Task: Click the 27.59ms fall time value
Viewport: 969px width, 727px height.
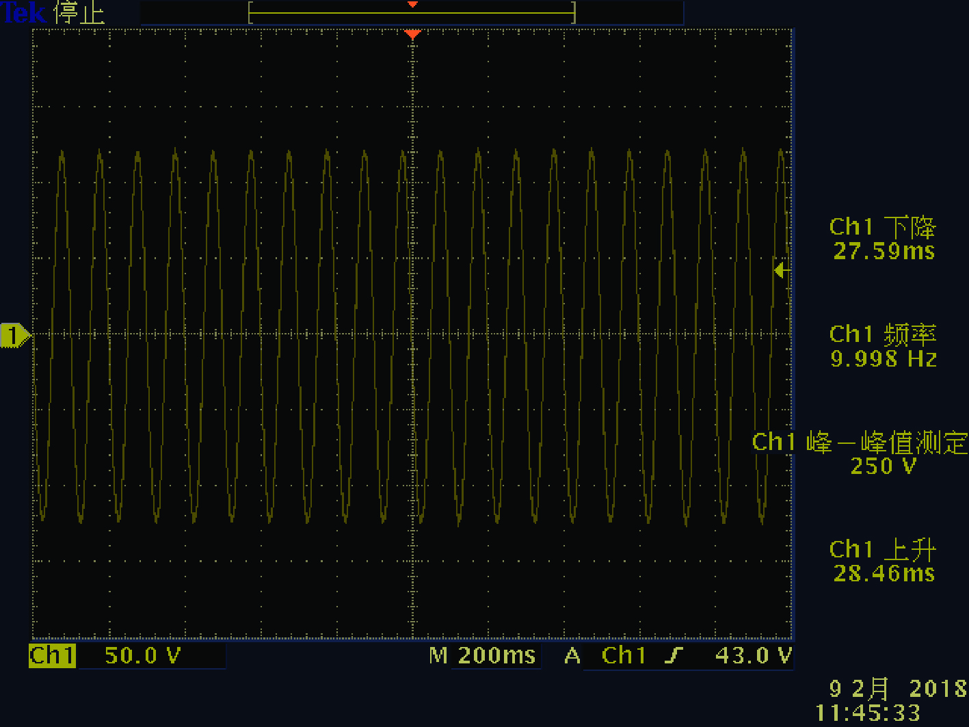Action: [x=884, y=251]
